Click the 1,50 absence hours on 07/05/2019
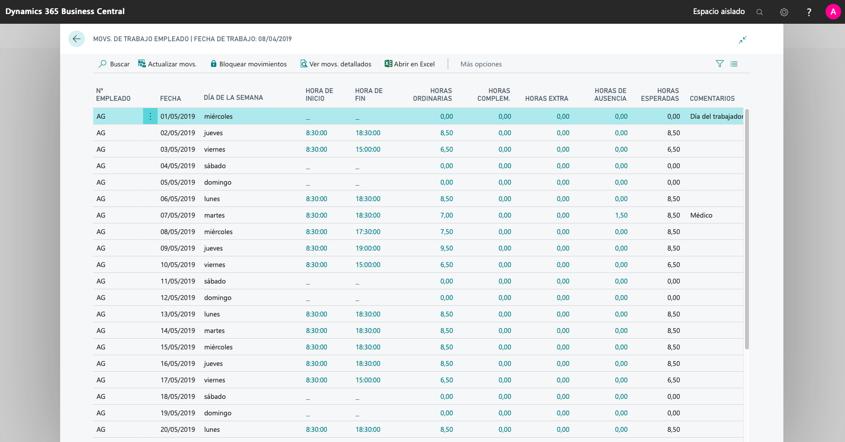845x442 pixels. click(621, 215)
